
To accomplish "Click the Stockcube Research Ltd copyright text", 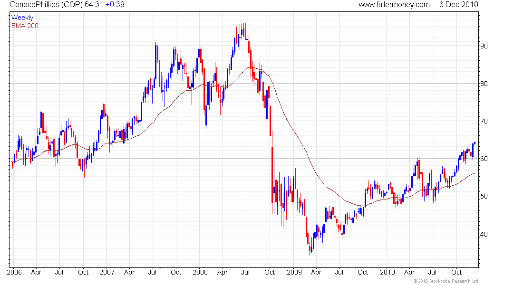I will click(446, 281).
